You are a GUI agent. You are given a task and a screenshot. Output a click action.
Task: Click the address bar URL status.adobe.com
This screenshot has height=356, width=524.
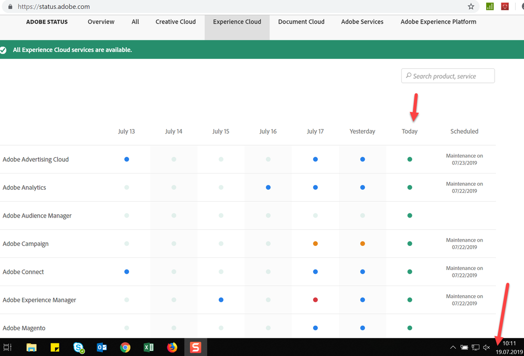click(54, 7)
